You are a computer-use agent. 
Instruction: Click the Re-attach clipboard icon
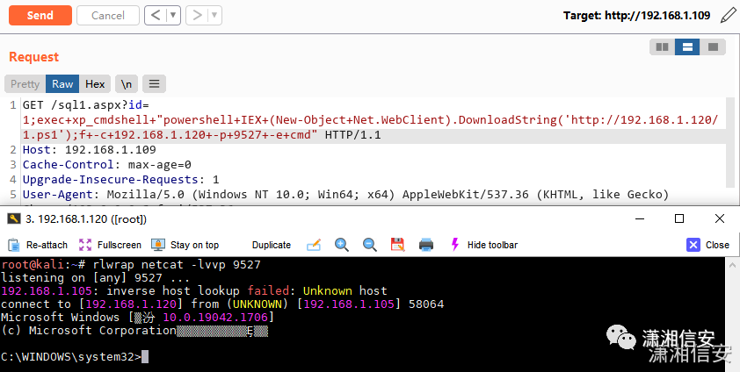click(14, 245)
